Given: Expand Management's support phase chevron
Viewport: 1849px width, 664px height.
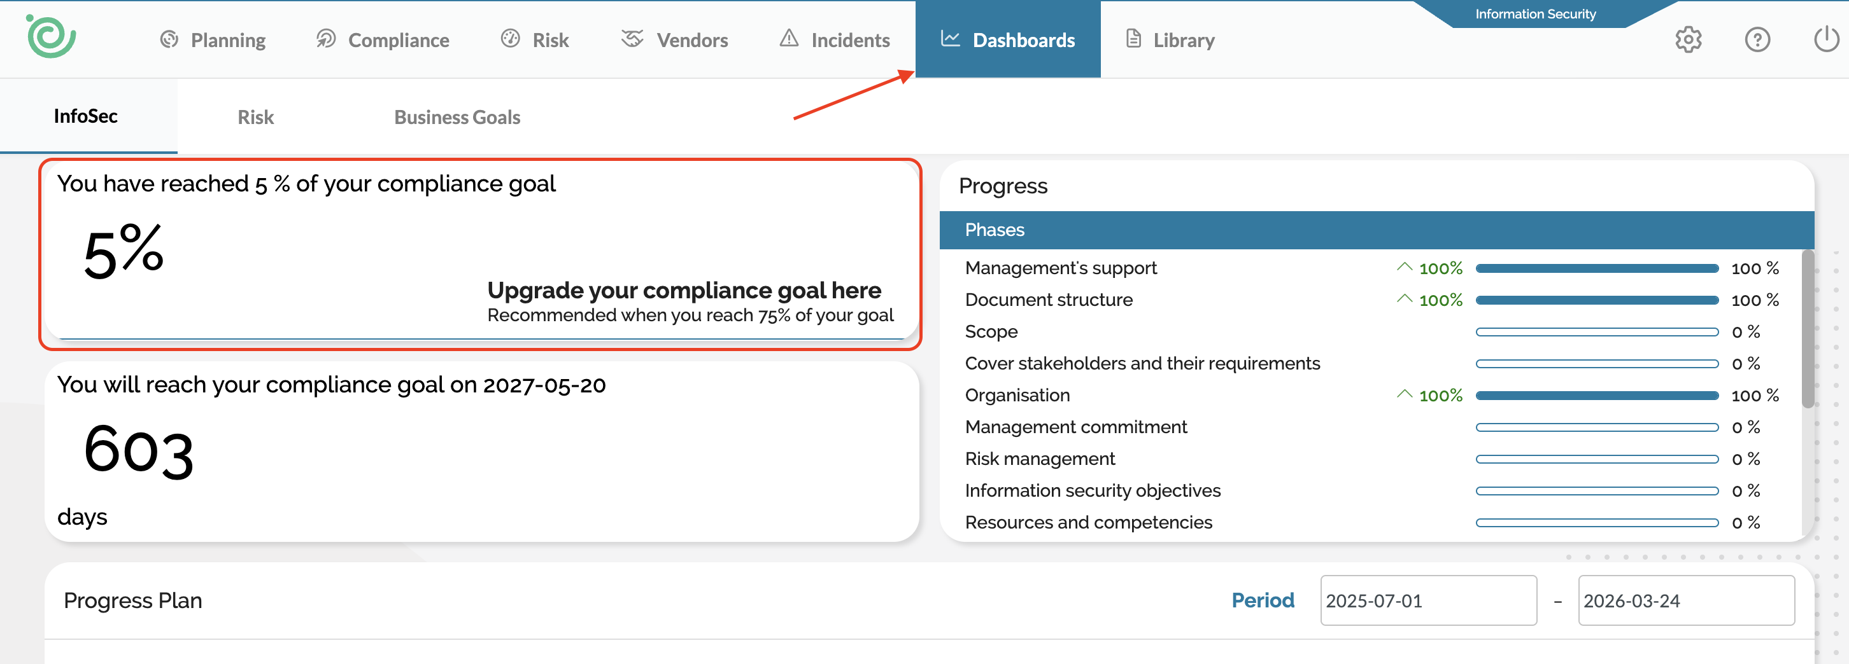Looking at the screenshot, I should (x=1404, y=268).
